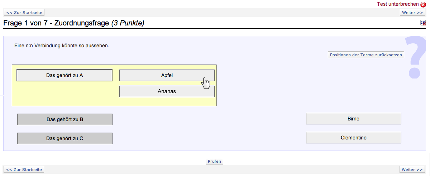Select the Das gehört zu B definition
Viewport: 430px width, 176px height.
tap(64, 119)
